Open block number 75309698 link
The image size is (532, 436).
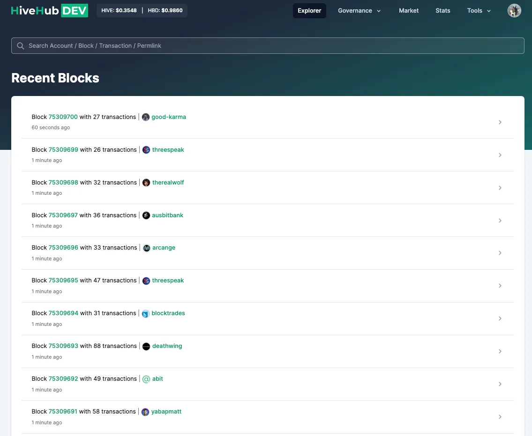pyautogui.click(x=63, y=182)
